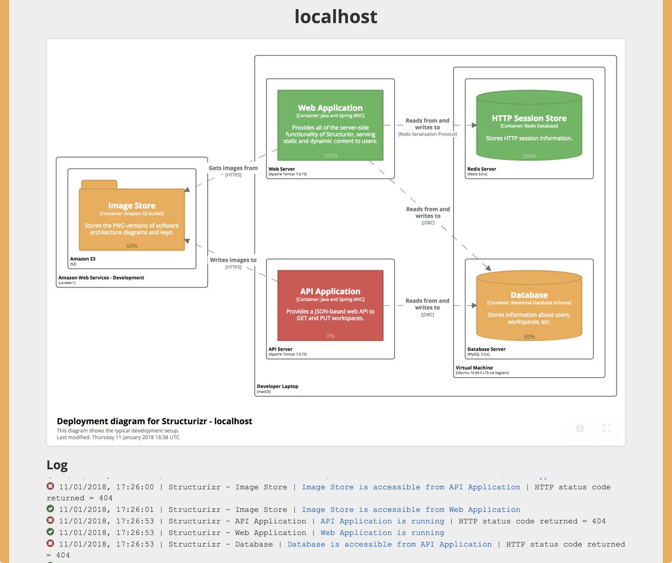Select the HTTP Session Store cylinder
Screen dimensions: 672x563
529,125
